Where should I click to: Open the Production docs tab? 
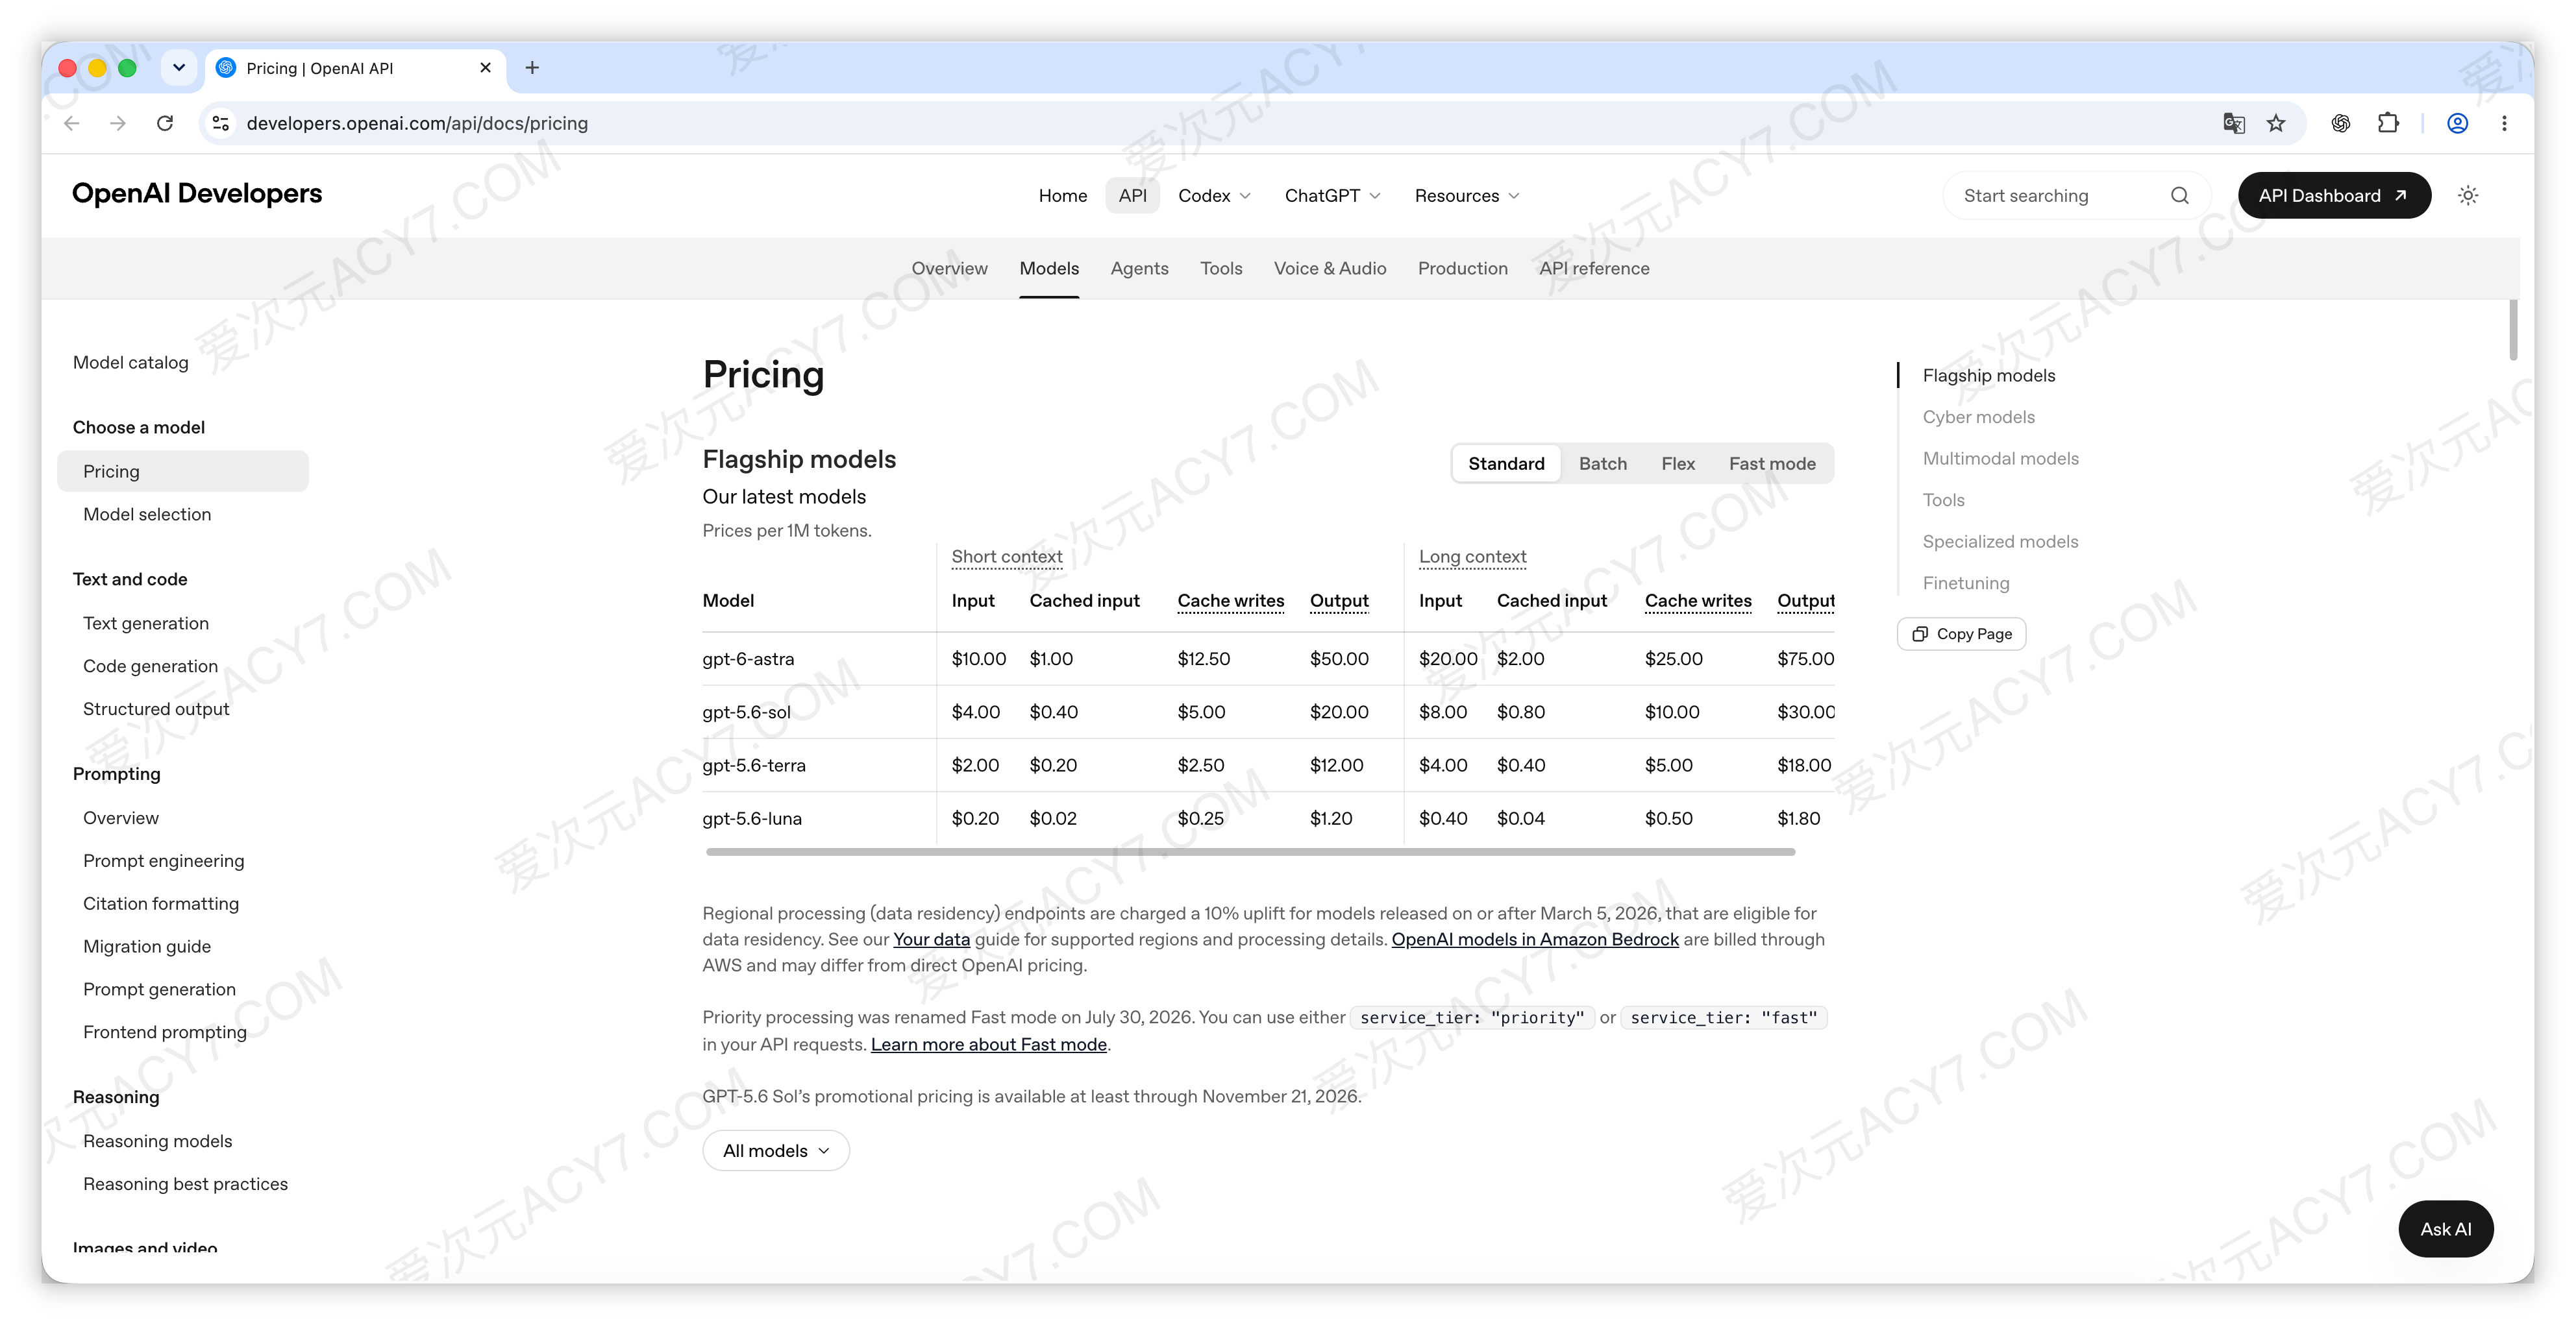click(1463, 269)
